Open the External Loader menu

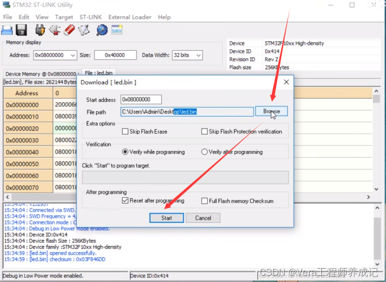[130, 17]
